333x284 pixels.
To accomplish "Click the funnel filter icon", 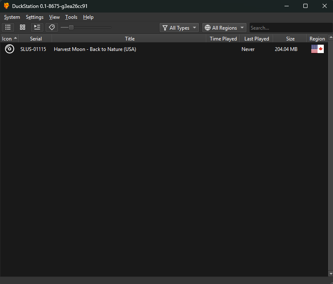I will [165, 28].
